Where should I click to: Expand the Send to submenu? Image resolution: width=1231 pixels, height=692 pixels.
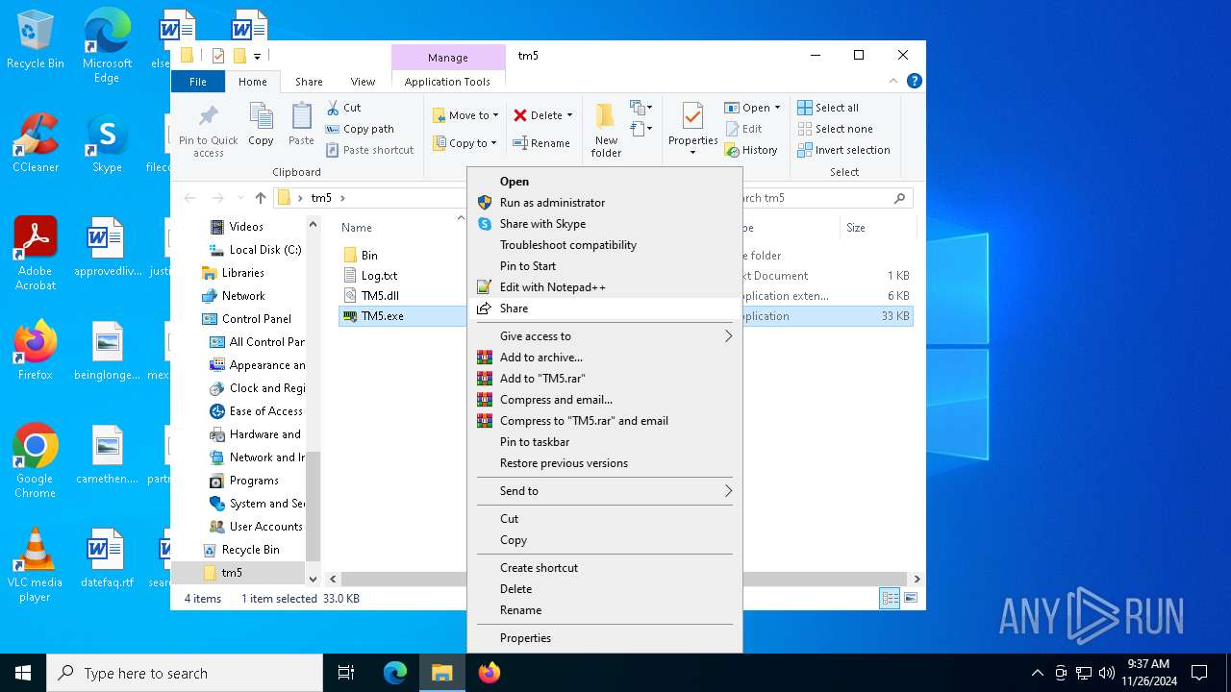click(x=604, y=491)
